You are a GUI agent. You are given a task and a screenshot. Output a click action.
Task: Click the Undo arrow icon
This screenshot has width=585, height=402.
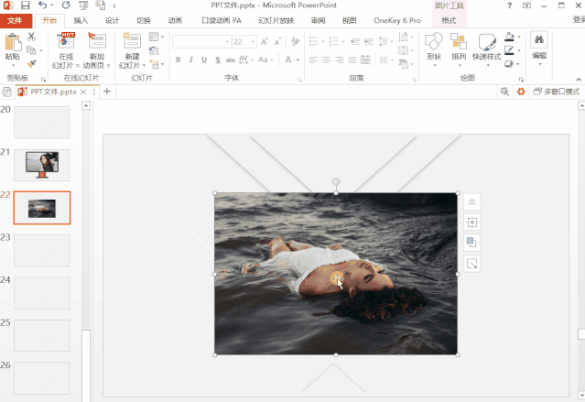coord(42,5)
